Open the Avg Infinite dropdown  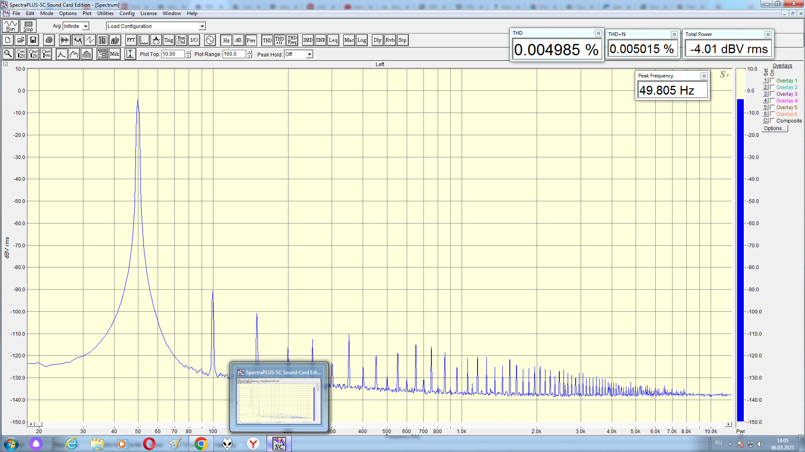(86, 26)
